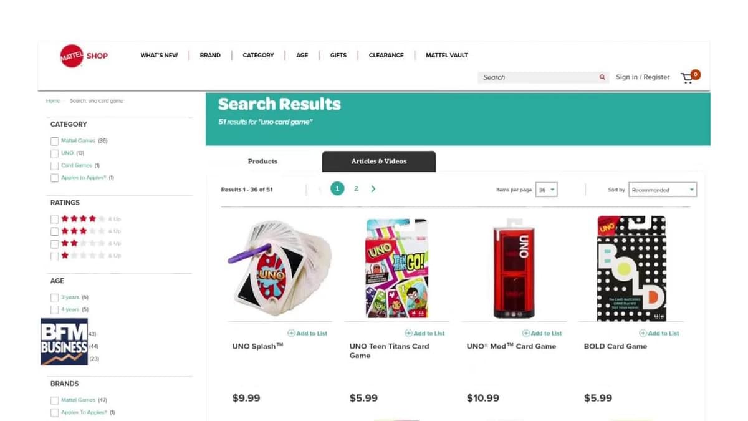The image size is (748, 421).
Task: Switch to Articles & Videos tab
Action: click(379, 162)
